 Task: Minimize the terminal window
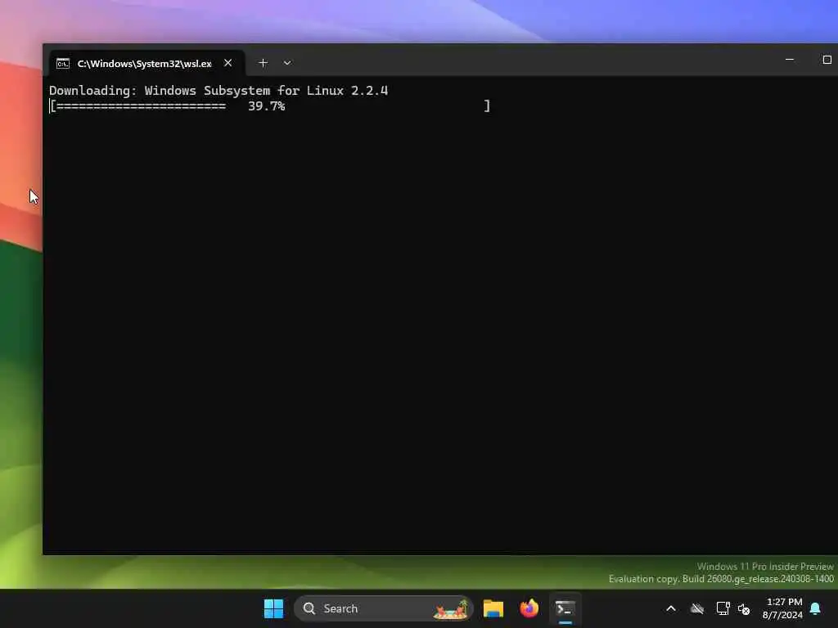[790, 60]
